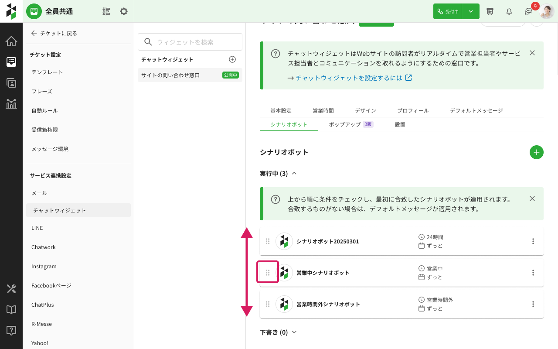Open the home icon in left sidebar
The height and width of the screenshot is (349, 558).
[x=11, y=41]
